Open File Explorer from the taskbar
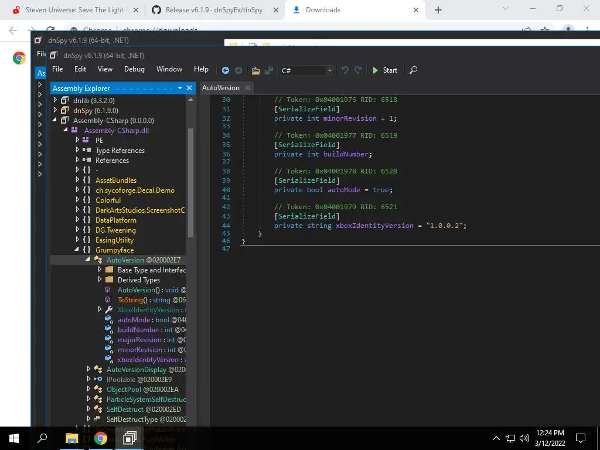Screen dimensions: 600x450 coord(71,438)
